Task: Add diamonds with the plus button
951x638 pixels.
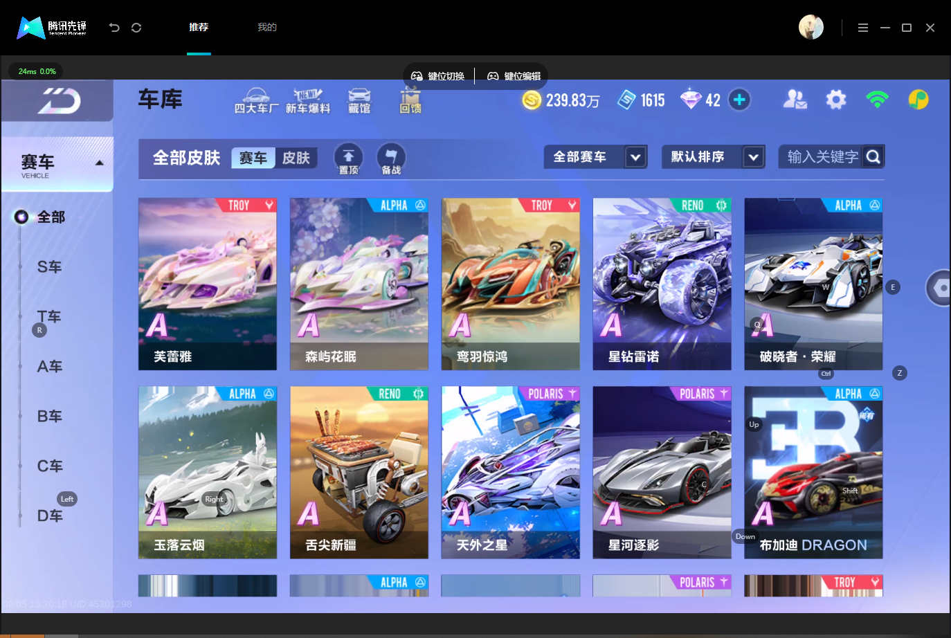Action: click(x=739, y=100)
